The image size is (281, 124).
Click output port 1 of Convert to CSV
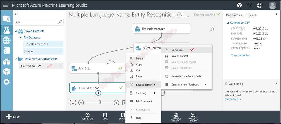[x=98, y=93]
